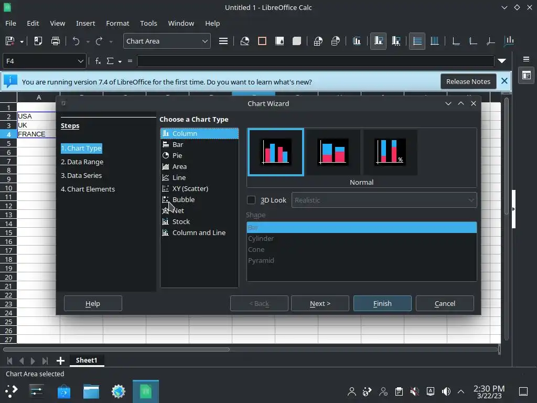
Task: Open Format Selection icon beside Chart Area box
Action: click(x=223, y=41)
